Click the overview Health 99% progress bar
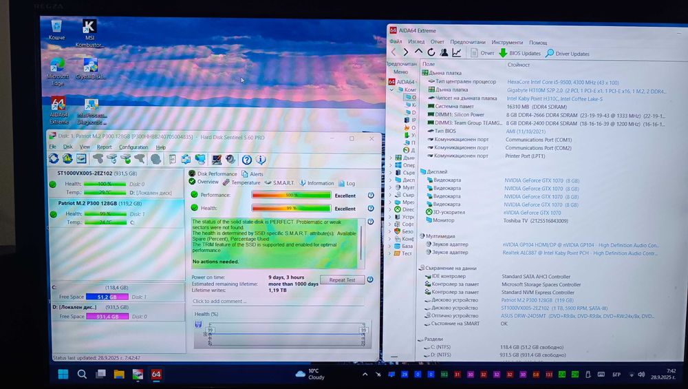 (x=291, y=208)
